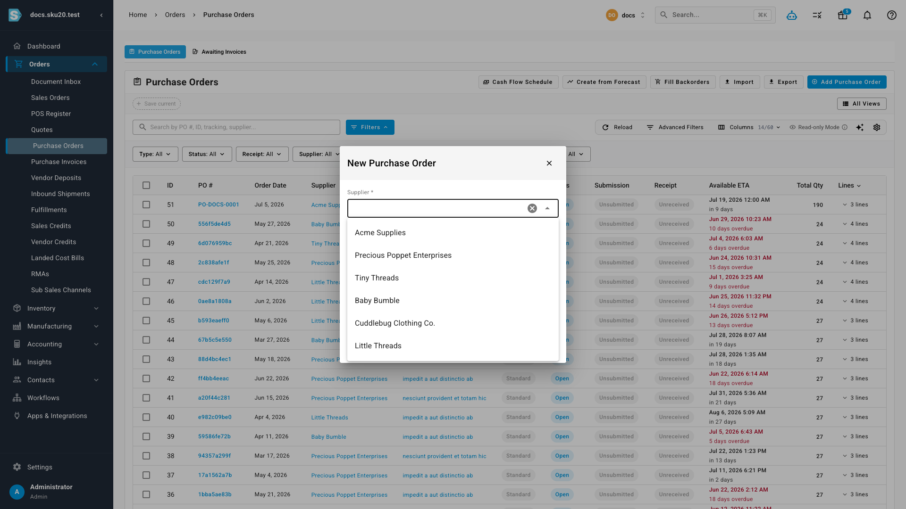Open the Receipt: All filter dropdown
This screenshot has width=906, height=509.
tap(262, 154)
